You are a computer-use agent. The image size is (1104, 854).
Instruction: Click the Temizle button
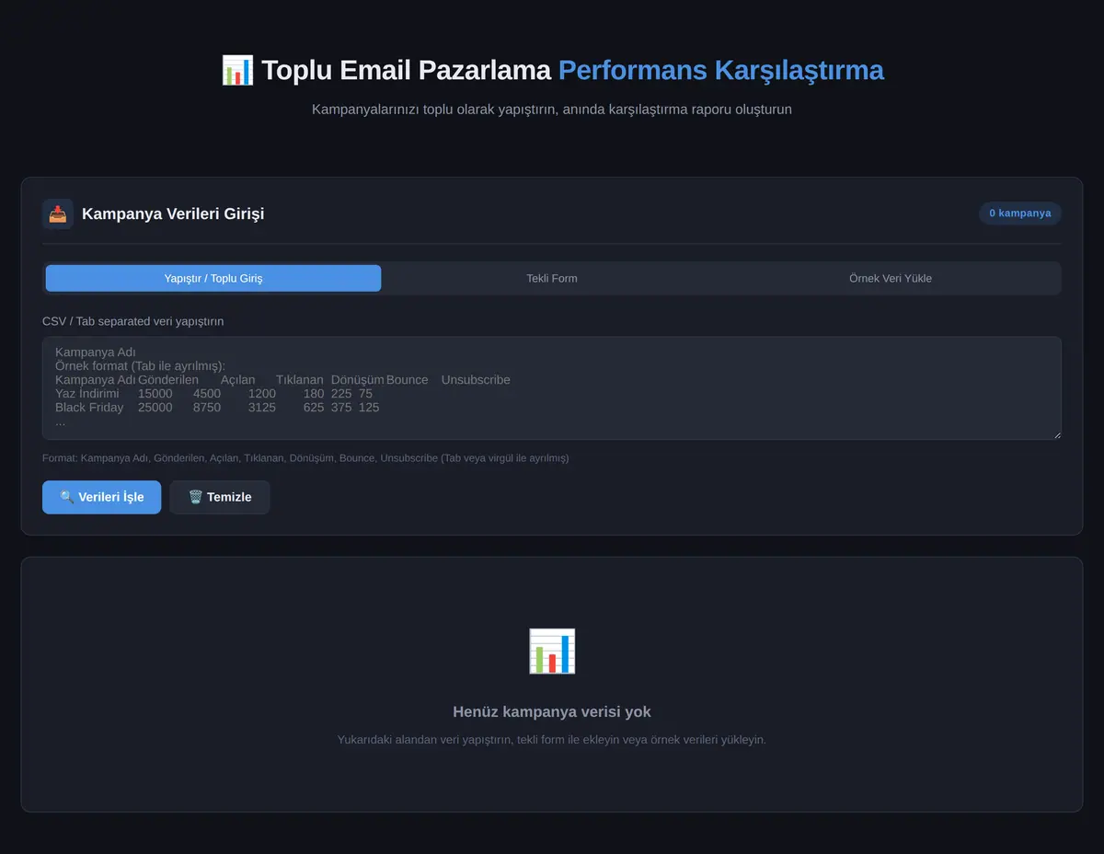tap(220, 497)
